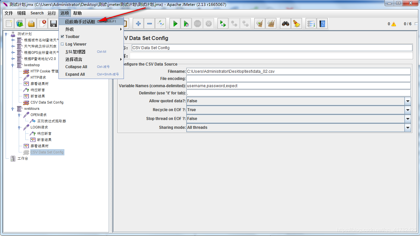The width and height of the screenshot is (420, 236).
Task: Open the 帮助 menu
Action: pos(77,13)
